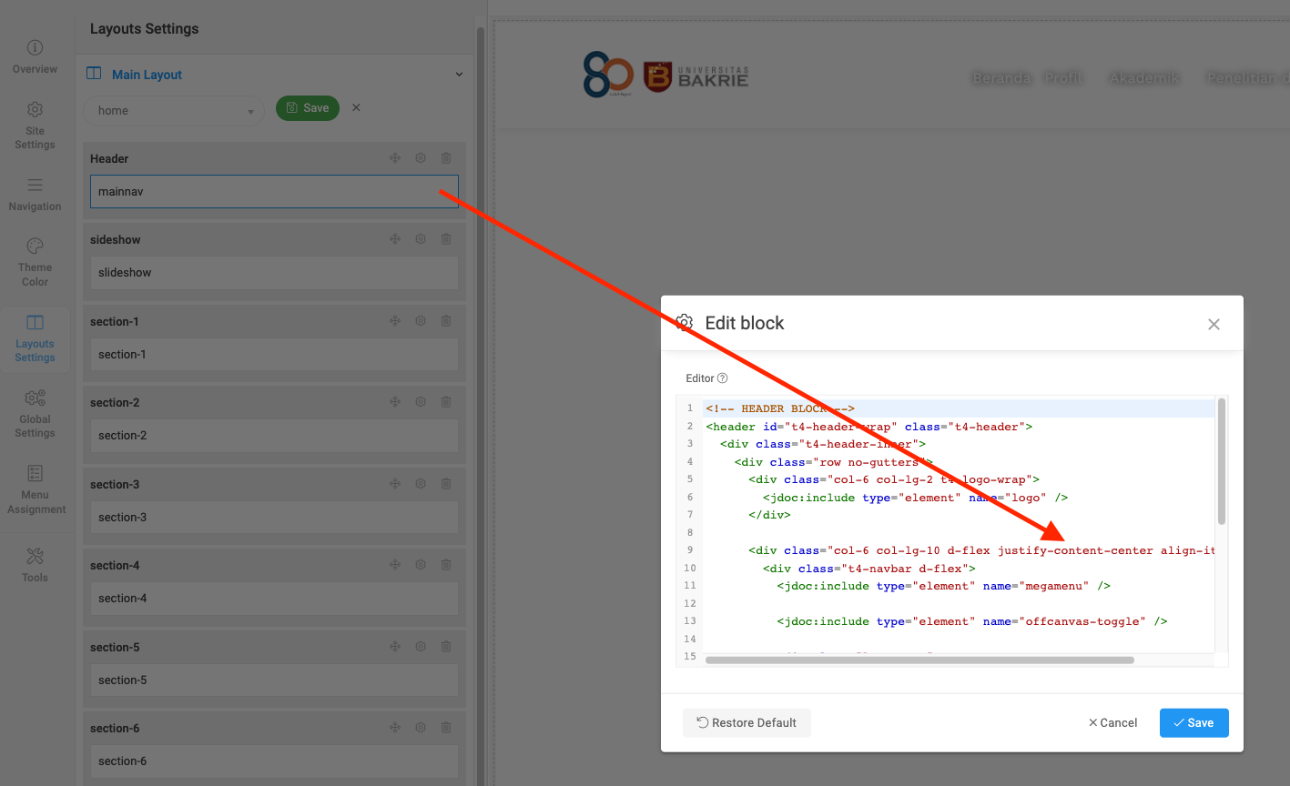This screenshot has width=1290, height=786.
Task: Delete the section-2 layout row
Action: coord(446,402)
